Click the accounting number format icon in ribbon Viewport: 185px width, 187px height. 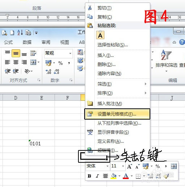48,63
